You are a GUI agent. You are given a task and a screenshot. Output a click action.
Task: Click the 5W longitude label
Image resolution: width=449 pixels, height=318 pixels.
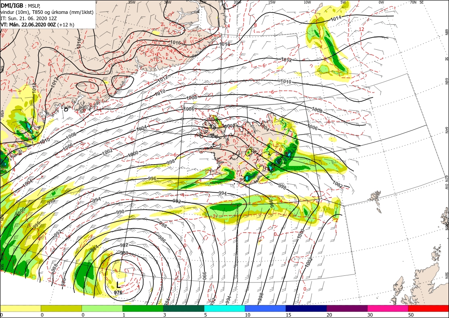point(343,2)
